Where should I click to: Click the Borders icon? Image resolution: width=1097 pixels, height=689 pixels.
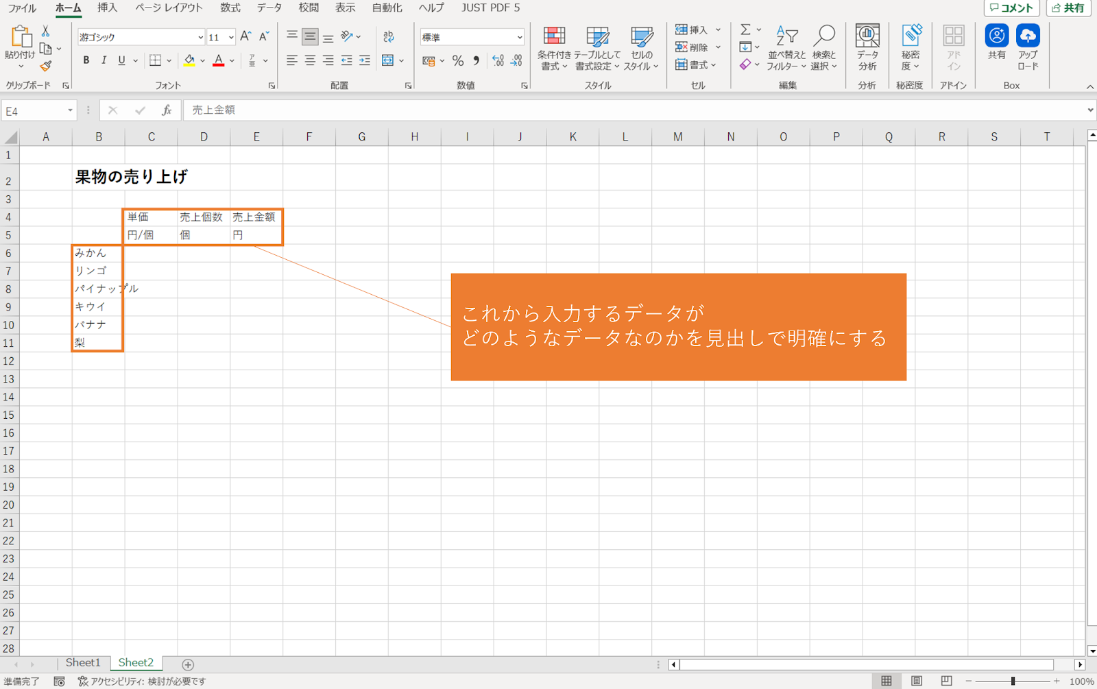(156, 60)
